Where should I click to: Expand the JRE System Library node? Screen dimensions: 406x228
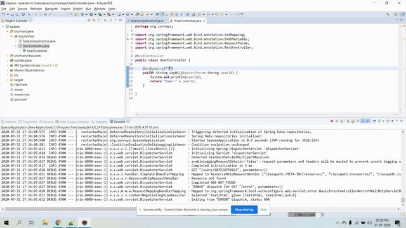pyautogui.click(x=8, y=65)
